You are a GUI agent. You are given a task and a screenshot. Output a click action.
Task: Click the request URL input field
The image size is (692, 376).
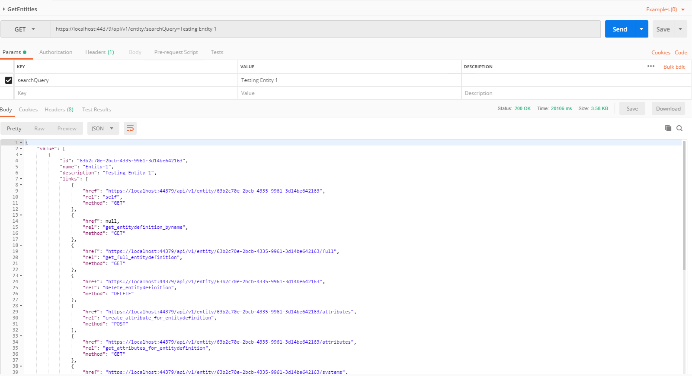click(x=325, y=29)
